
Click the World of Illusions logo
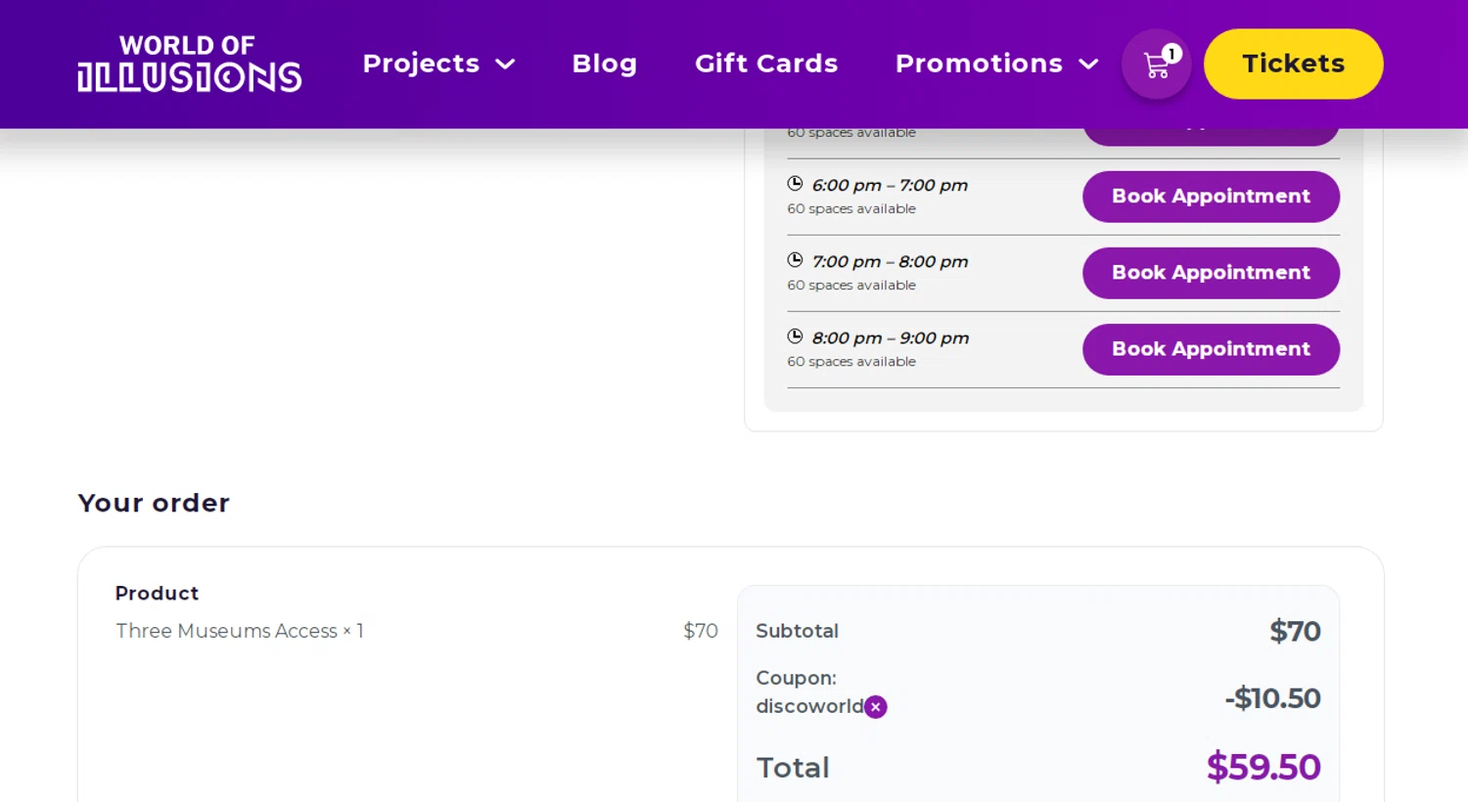tap(190, 65)
